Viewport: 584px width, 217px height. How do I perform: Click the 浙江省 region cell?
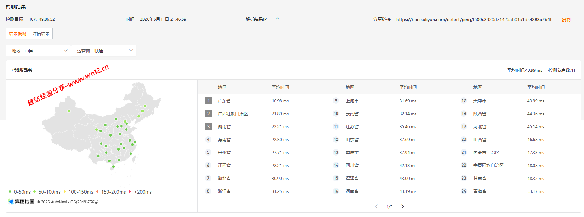coord(224,191)
